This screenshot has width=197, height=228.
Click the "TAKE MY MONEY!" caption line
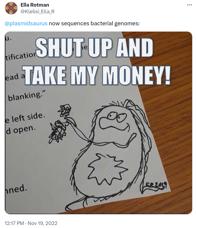click(97, 75)
